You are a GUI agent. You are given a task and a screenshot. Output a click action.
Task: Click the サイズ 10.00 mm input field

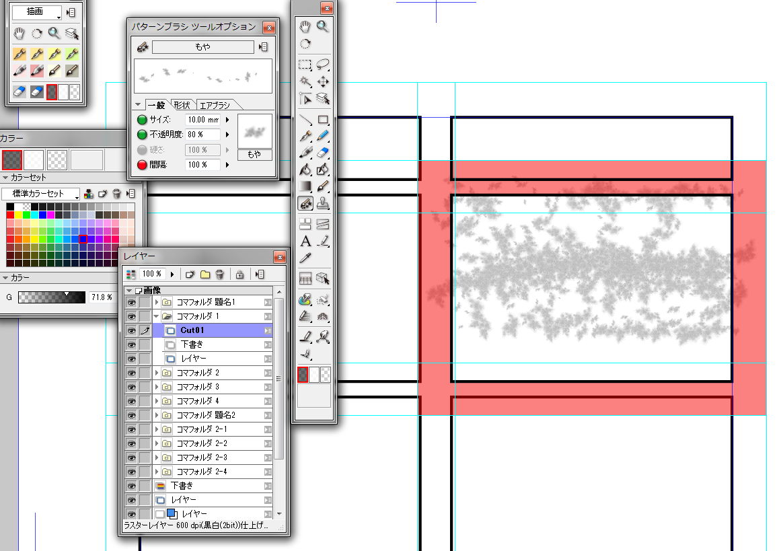tap(202, 120)
